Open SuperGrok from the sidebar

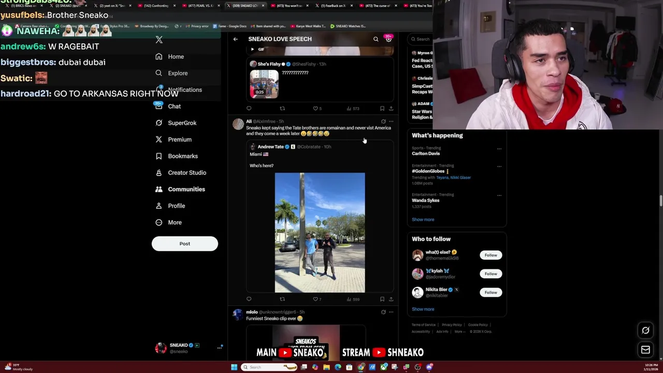(176, 123)
